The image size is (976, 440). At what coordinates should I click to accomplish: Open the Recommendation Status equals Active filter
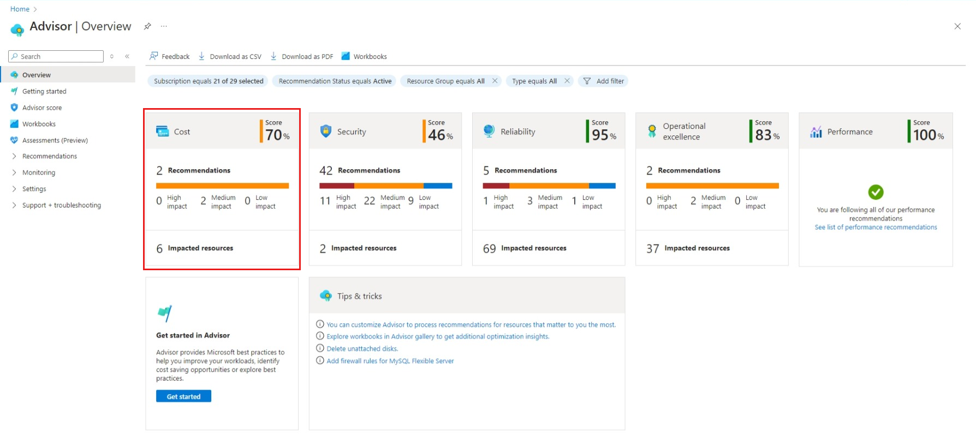pyautogui.click(x=335, y=81)
